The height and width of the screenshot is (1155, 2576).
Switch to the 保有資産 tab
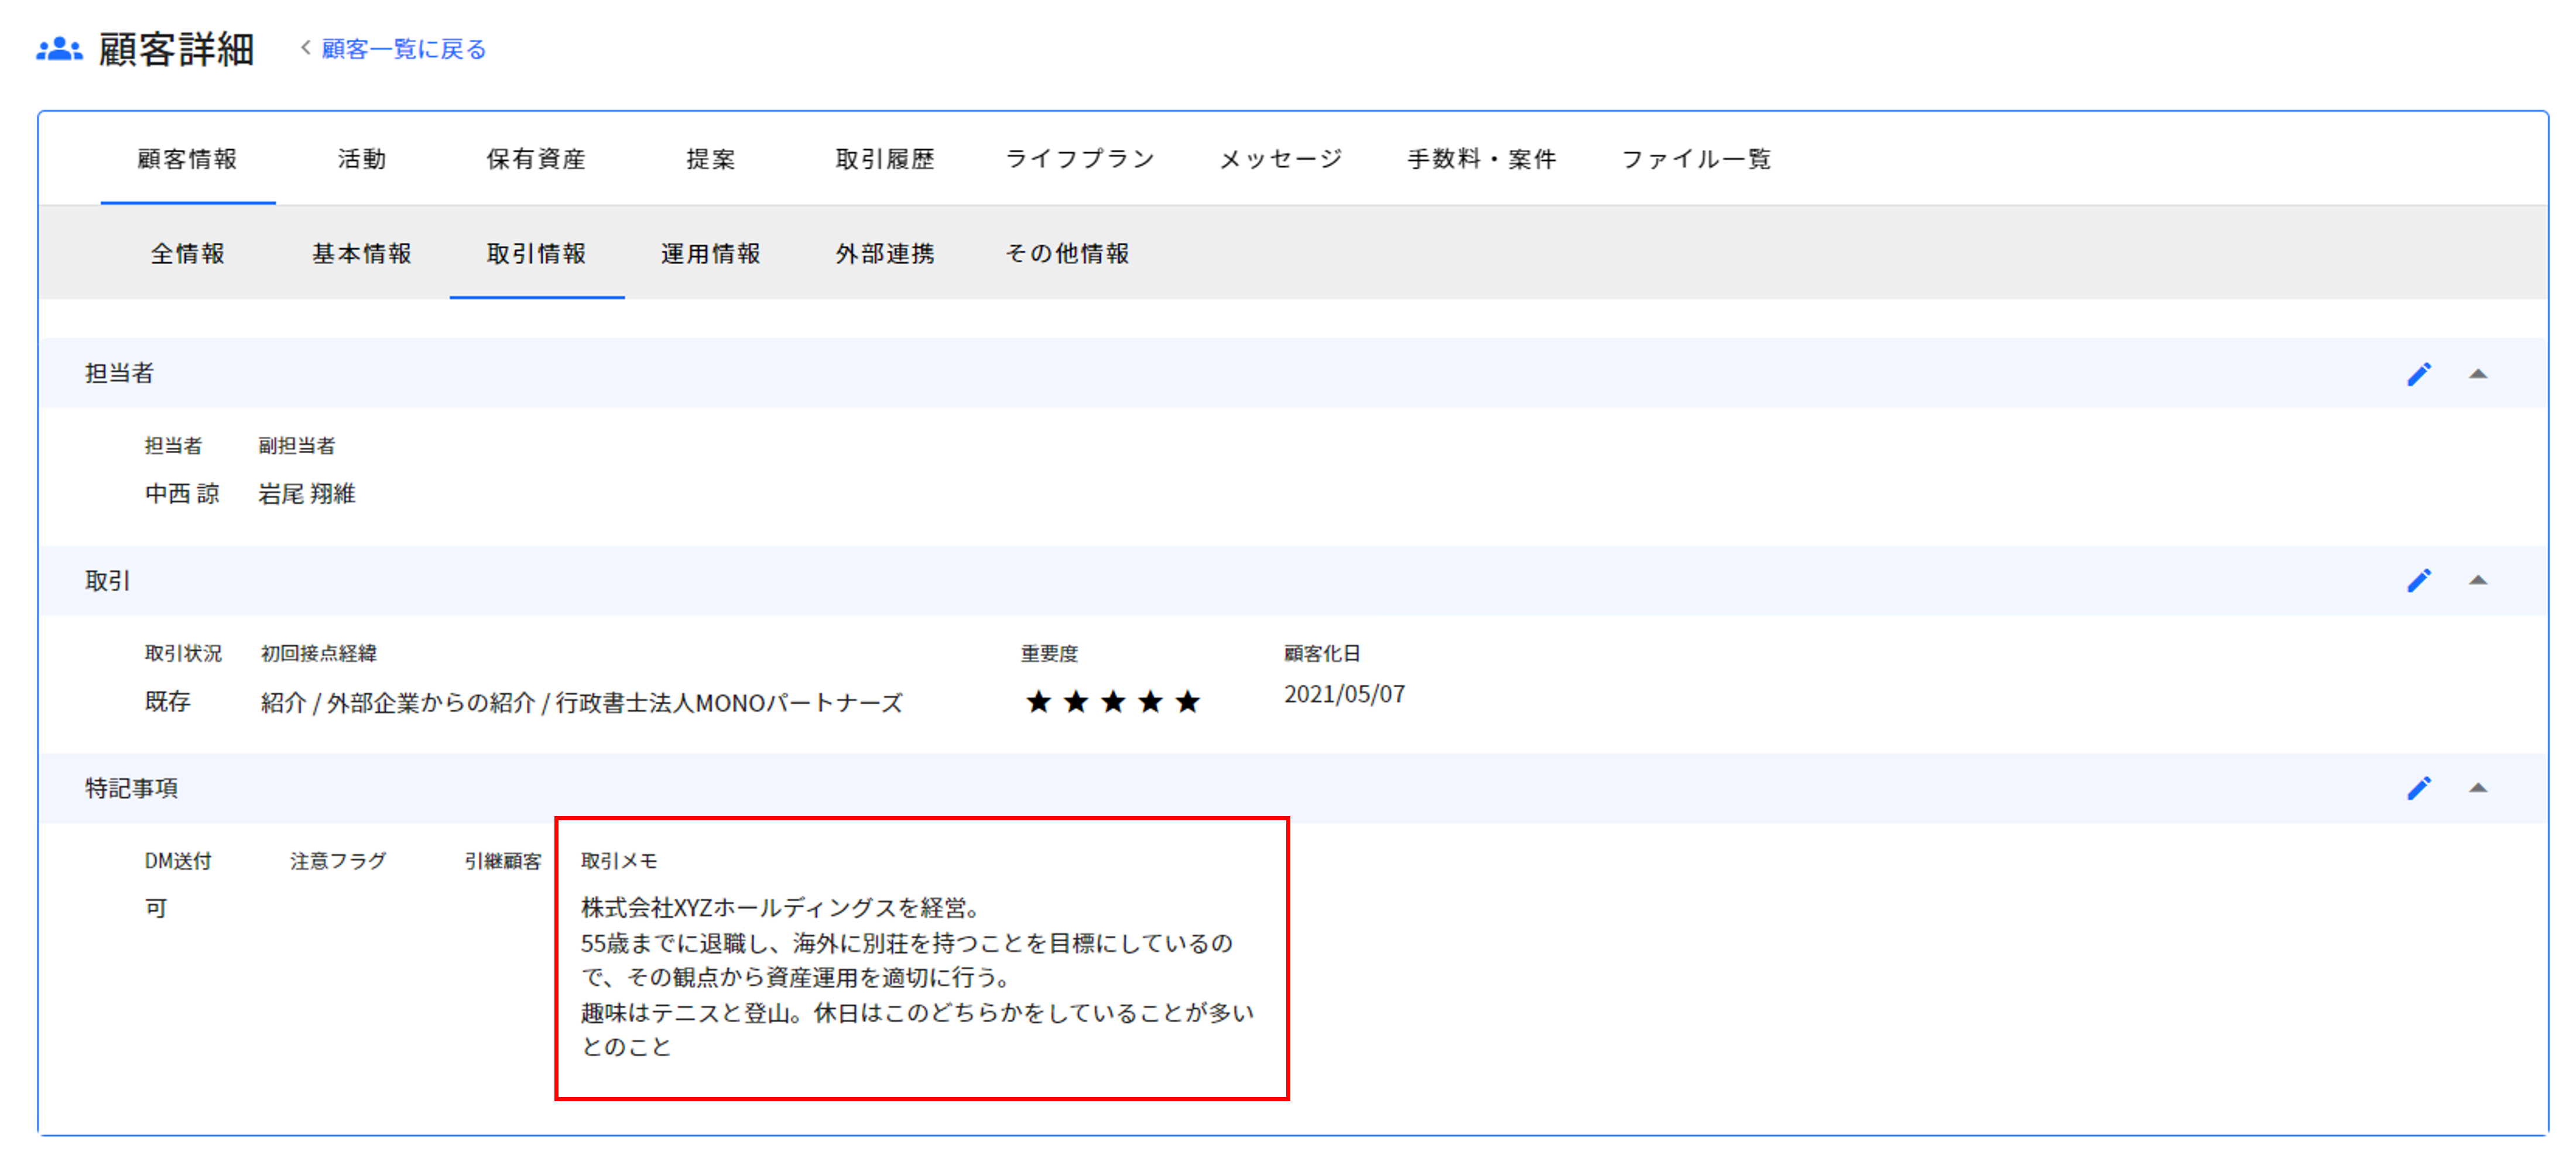point(536,159)
